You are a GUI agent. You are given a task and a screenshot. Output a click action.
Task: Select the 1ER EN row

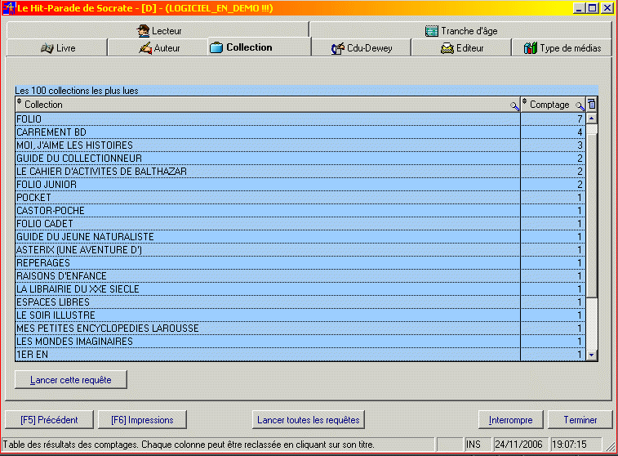(x=300, y=354)
